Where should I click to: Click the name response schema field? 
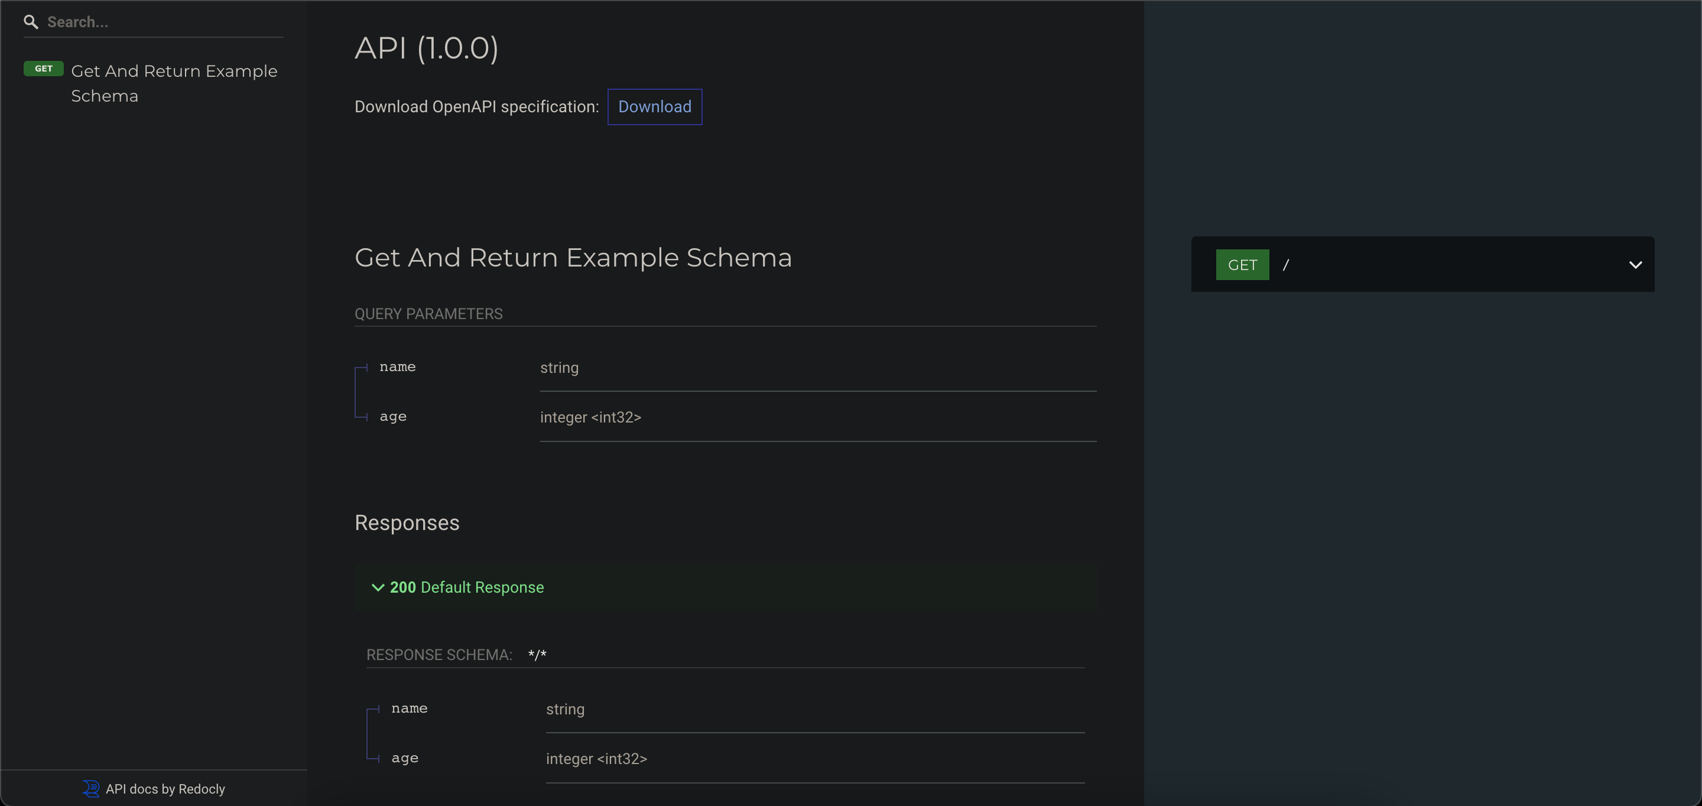coord(409,708)
